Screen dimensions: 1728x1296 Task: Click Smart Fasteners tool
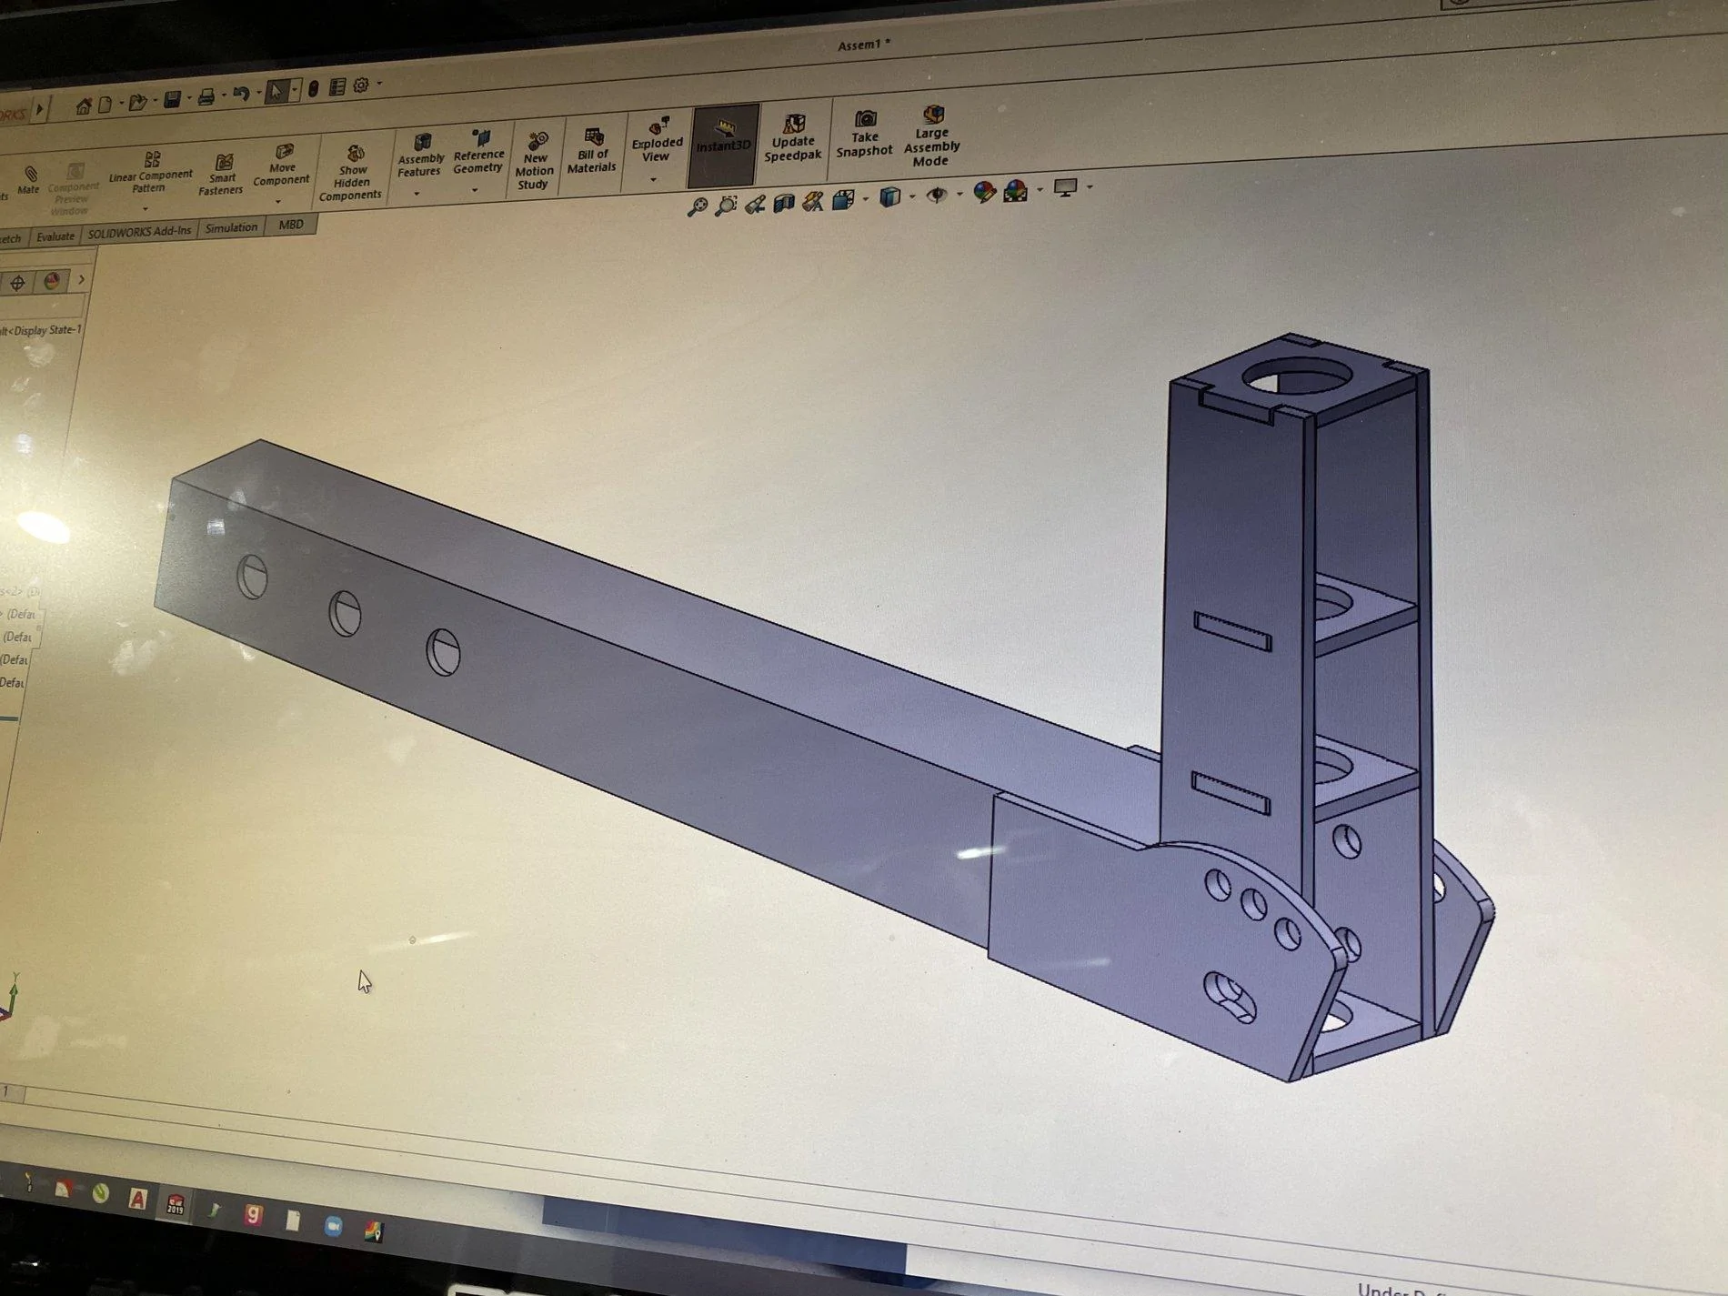pos(222,174)
